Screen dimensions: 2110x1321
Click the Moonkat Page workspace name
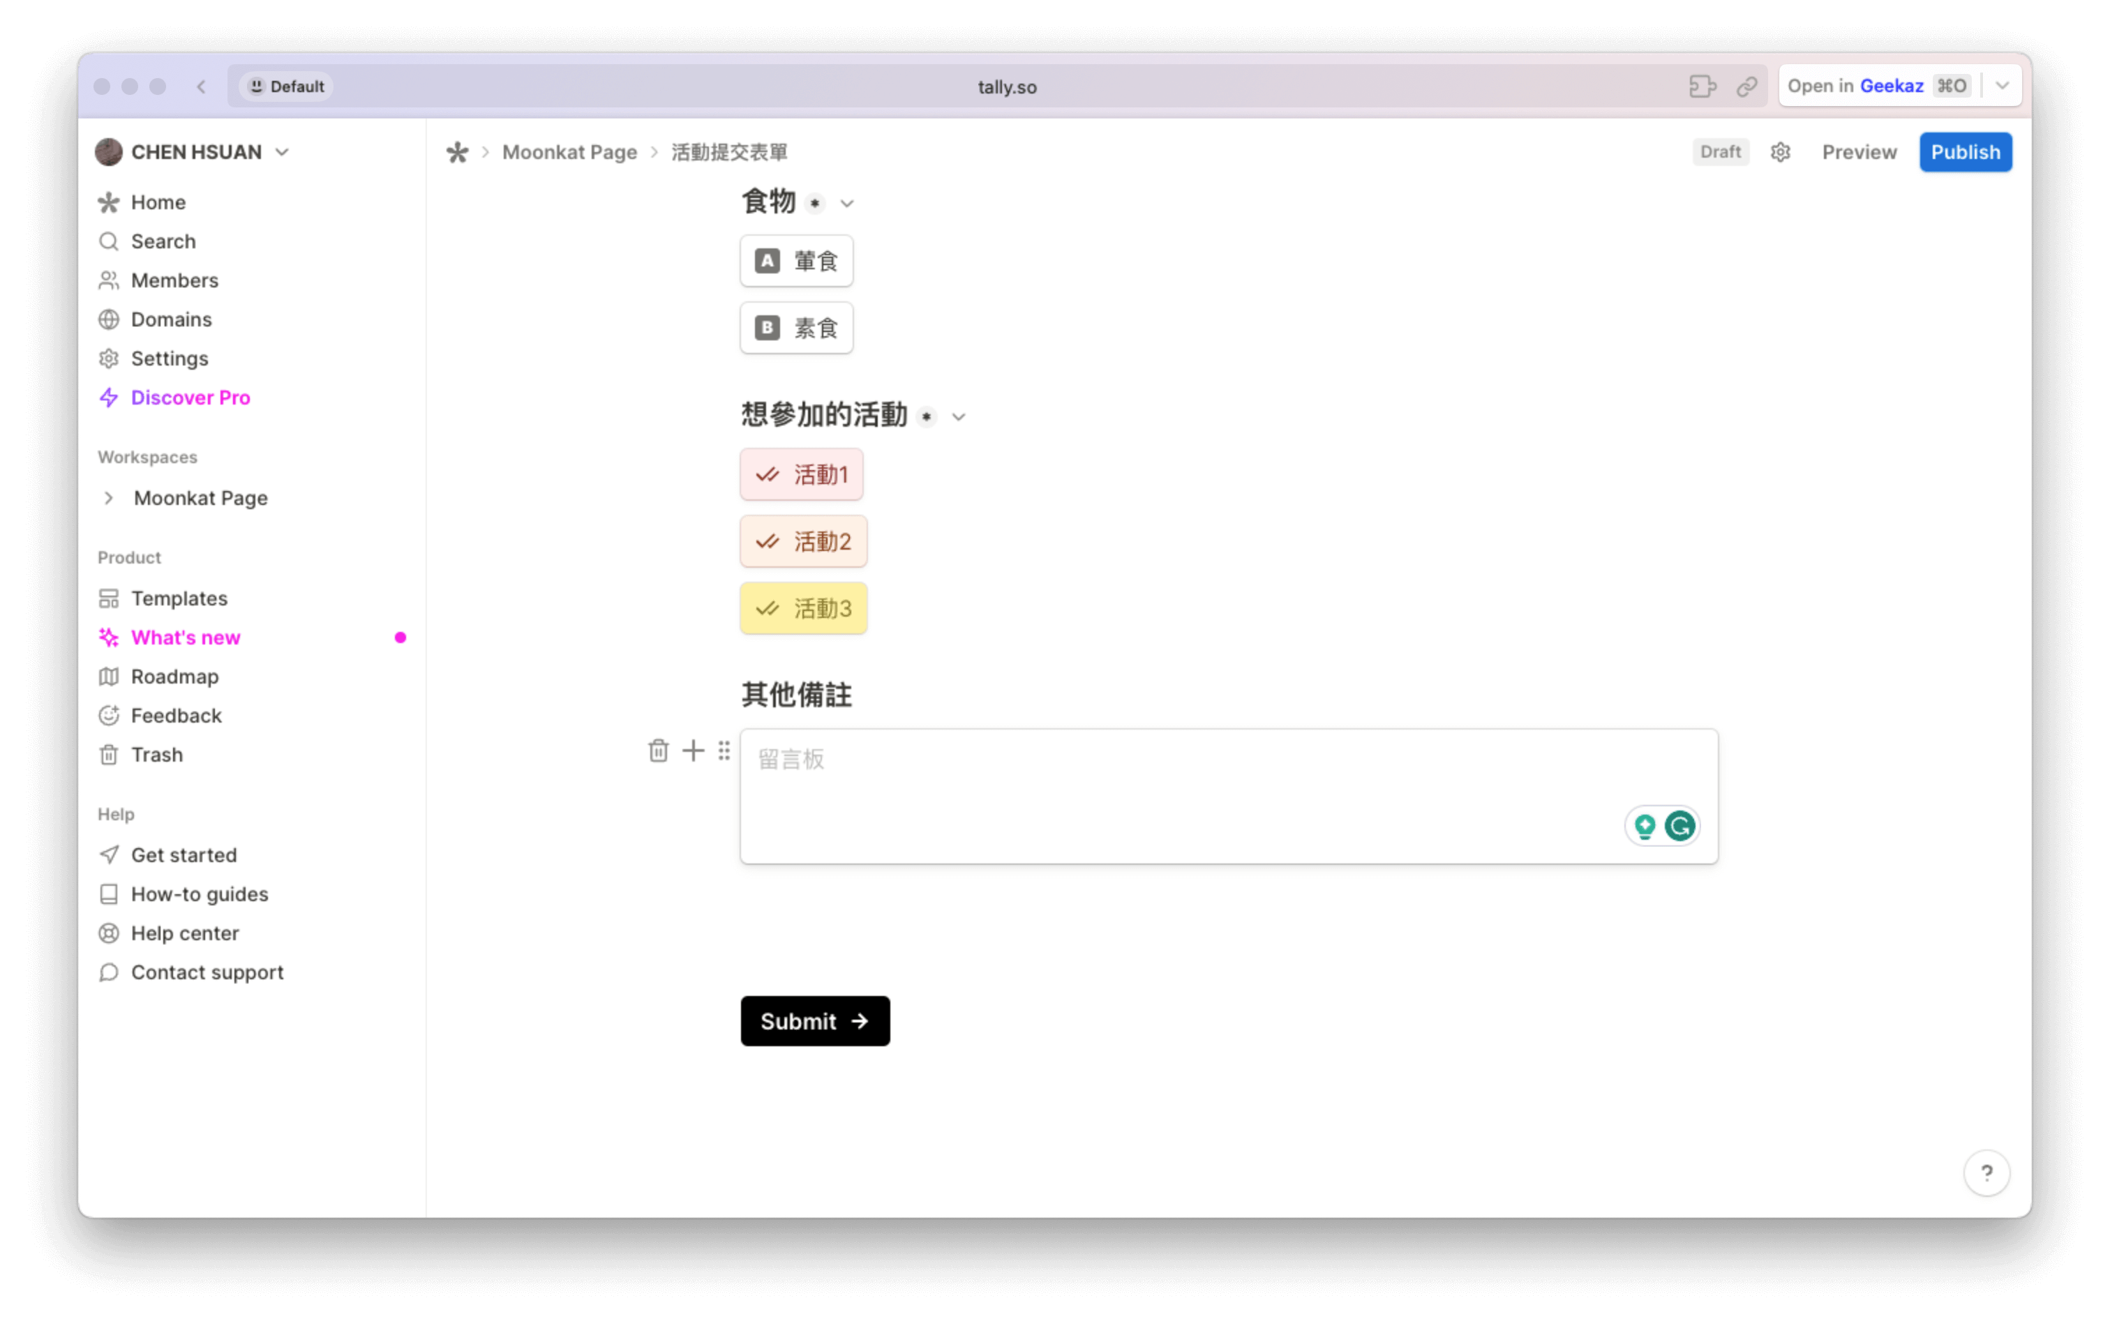[200, 498]
